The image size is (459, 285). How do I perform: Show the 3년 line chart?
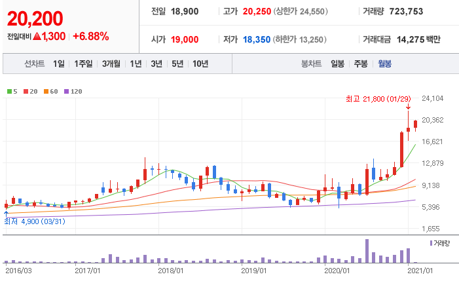pos(156,64)
